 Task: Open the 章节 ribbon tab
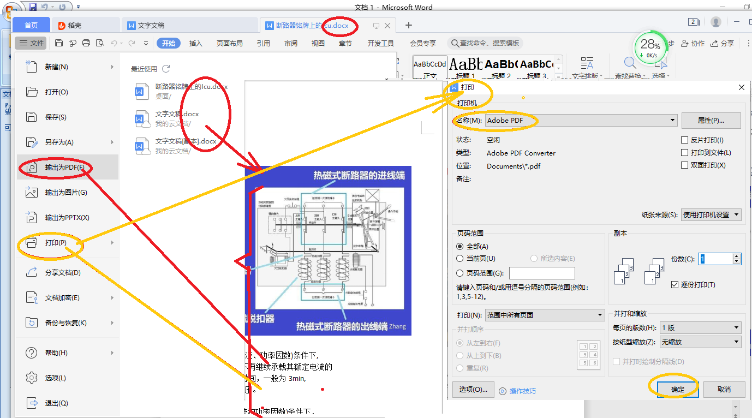pyautogui.click(x=345, y=43)
